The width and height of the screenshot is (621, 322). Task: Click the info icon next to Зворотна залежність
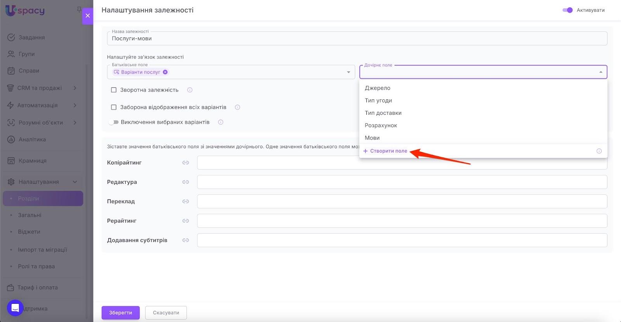[190, 90]
